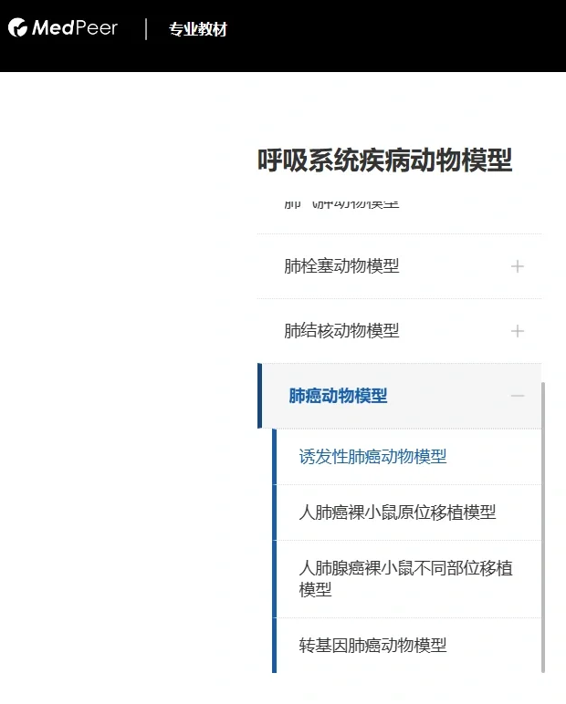566x704 pixels.
Task: Expand 肺栓塞动物模型 with its plus icon
Action: coord(518,266)
